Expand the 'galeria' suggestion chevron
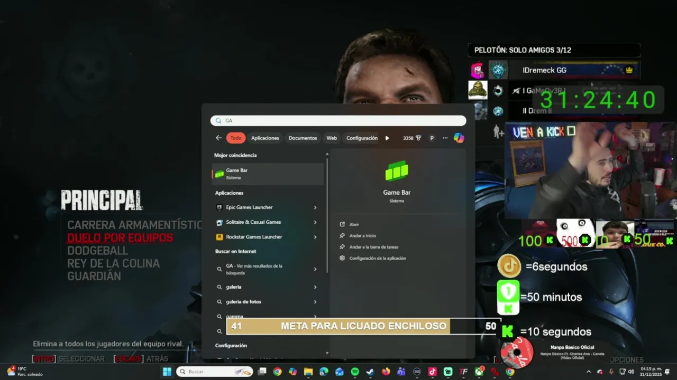Image resolution: width=677 pixels, height=380 pixels. pos(315,287)
